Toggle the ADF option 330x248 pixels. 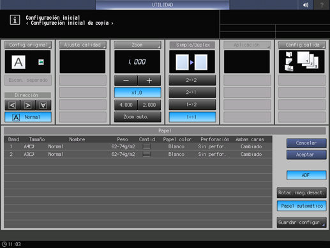point(306,175)
